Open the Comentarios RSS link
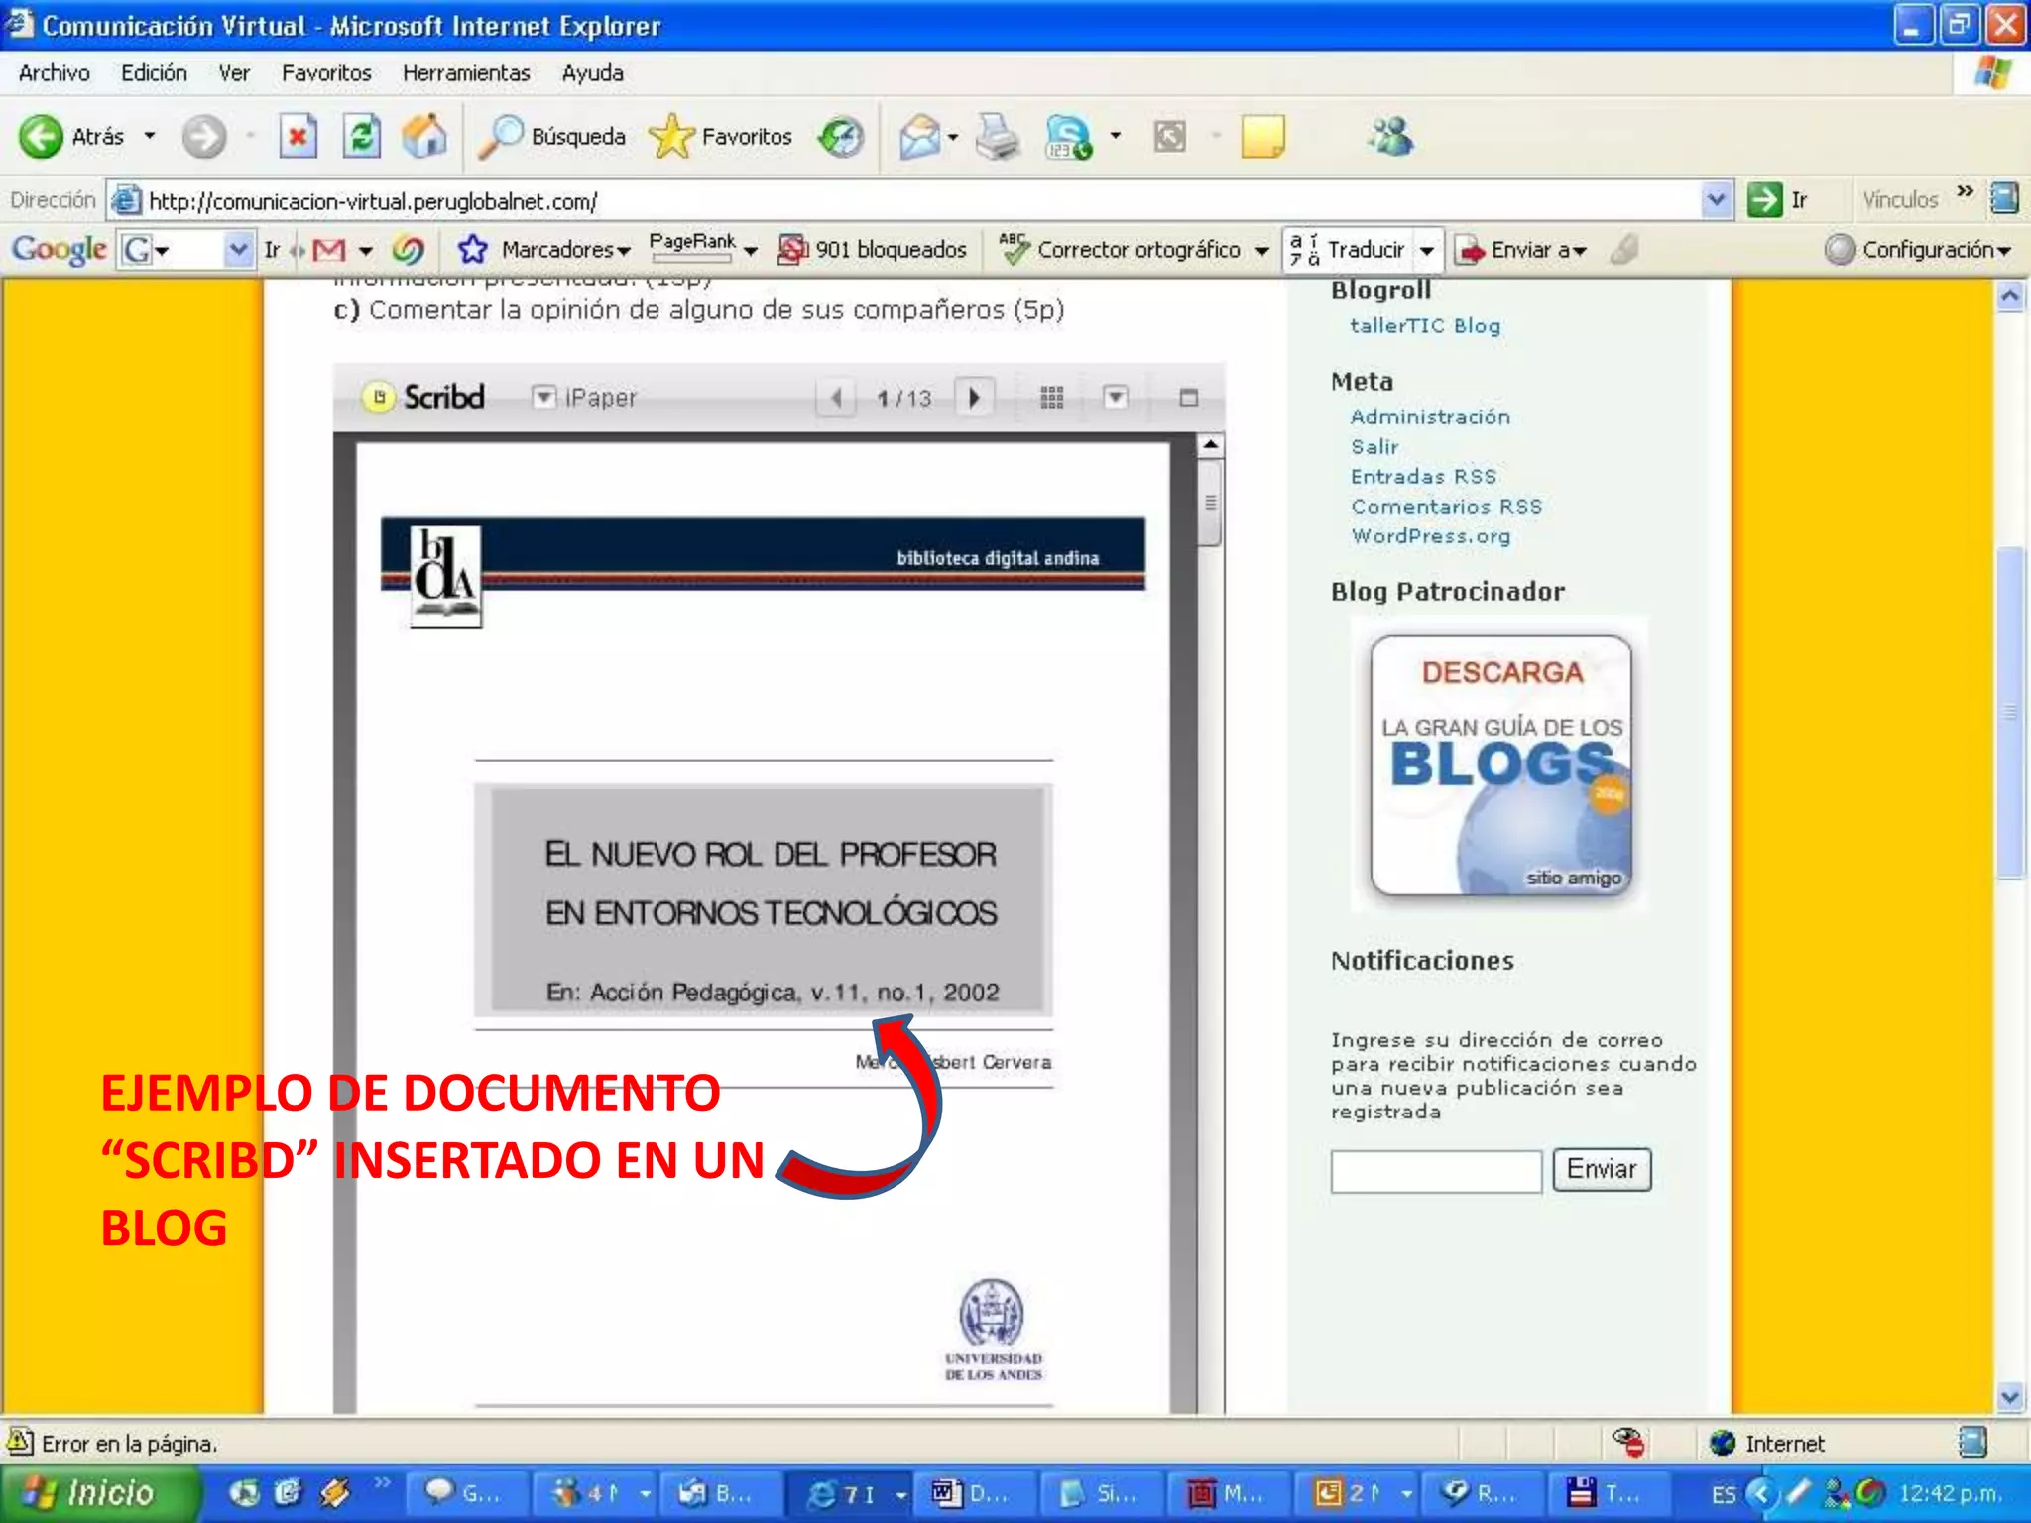The image size is (2031, 1523). pos(1446,506)
